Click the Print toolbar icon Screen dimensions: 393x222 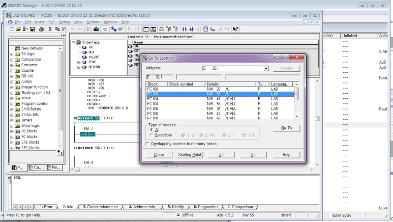pos(41,29)
